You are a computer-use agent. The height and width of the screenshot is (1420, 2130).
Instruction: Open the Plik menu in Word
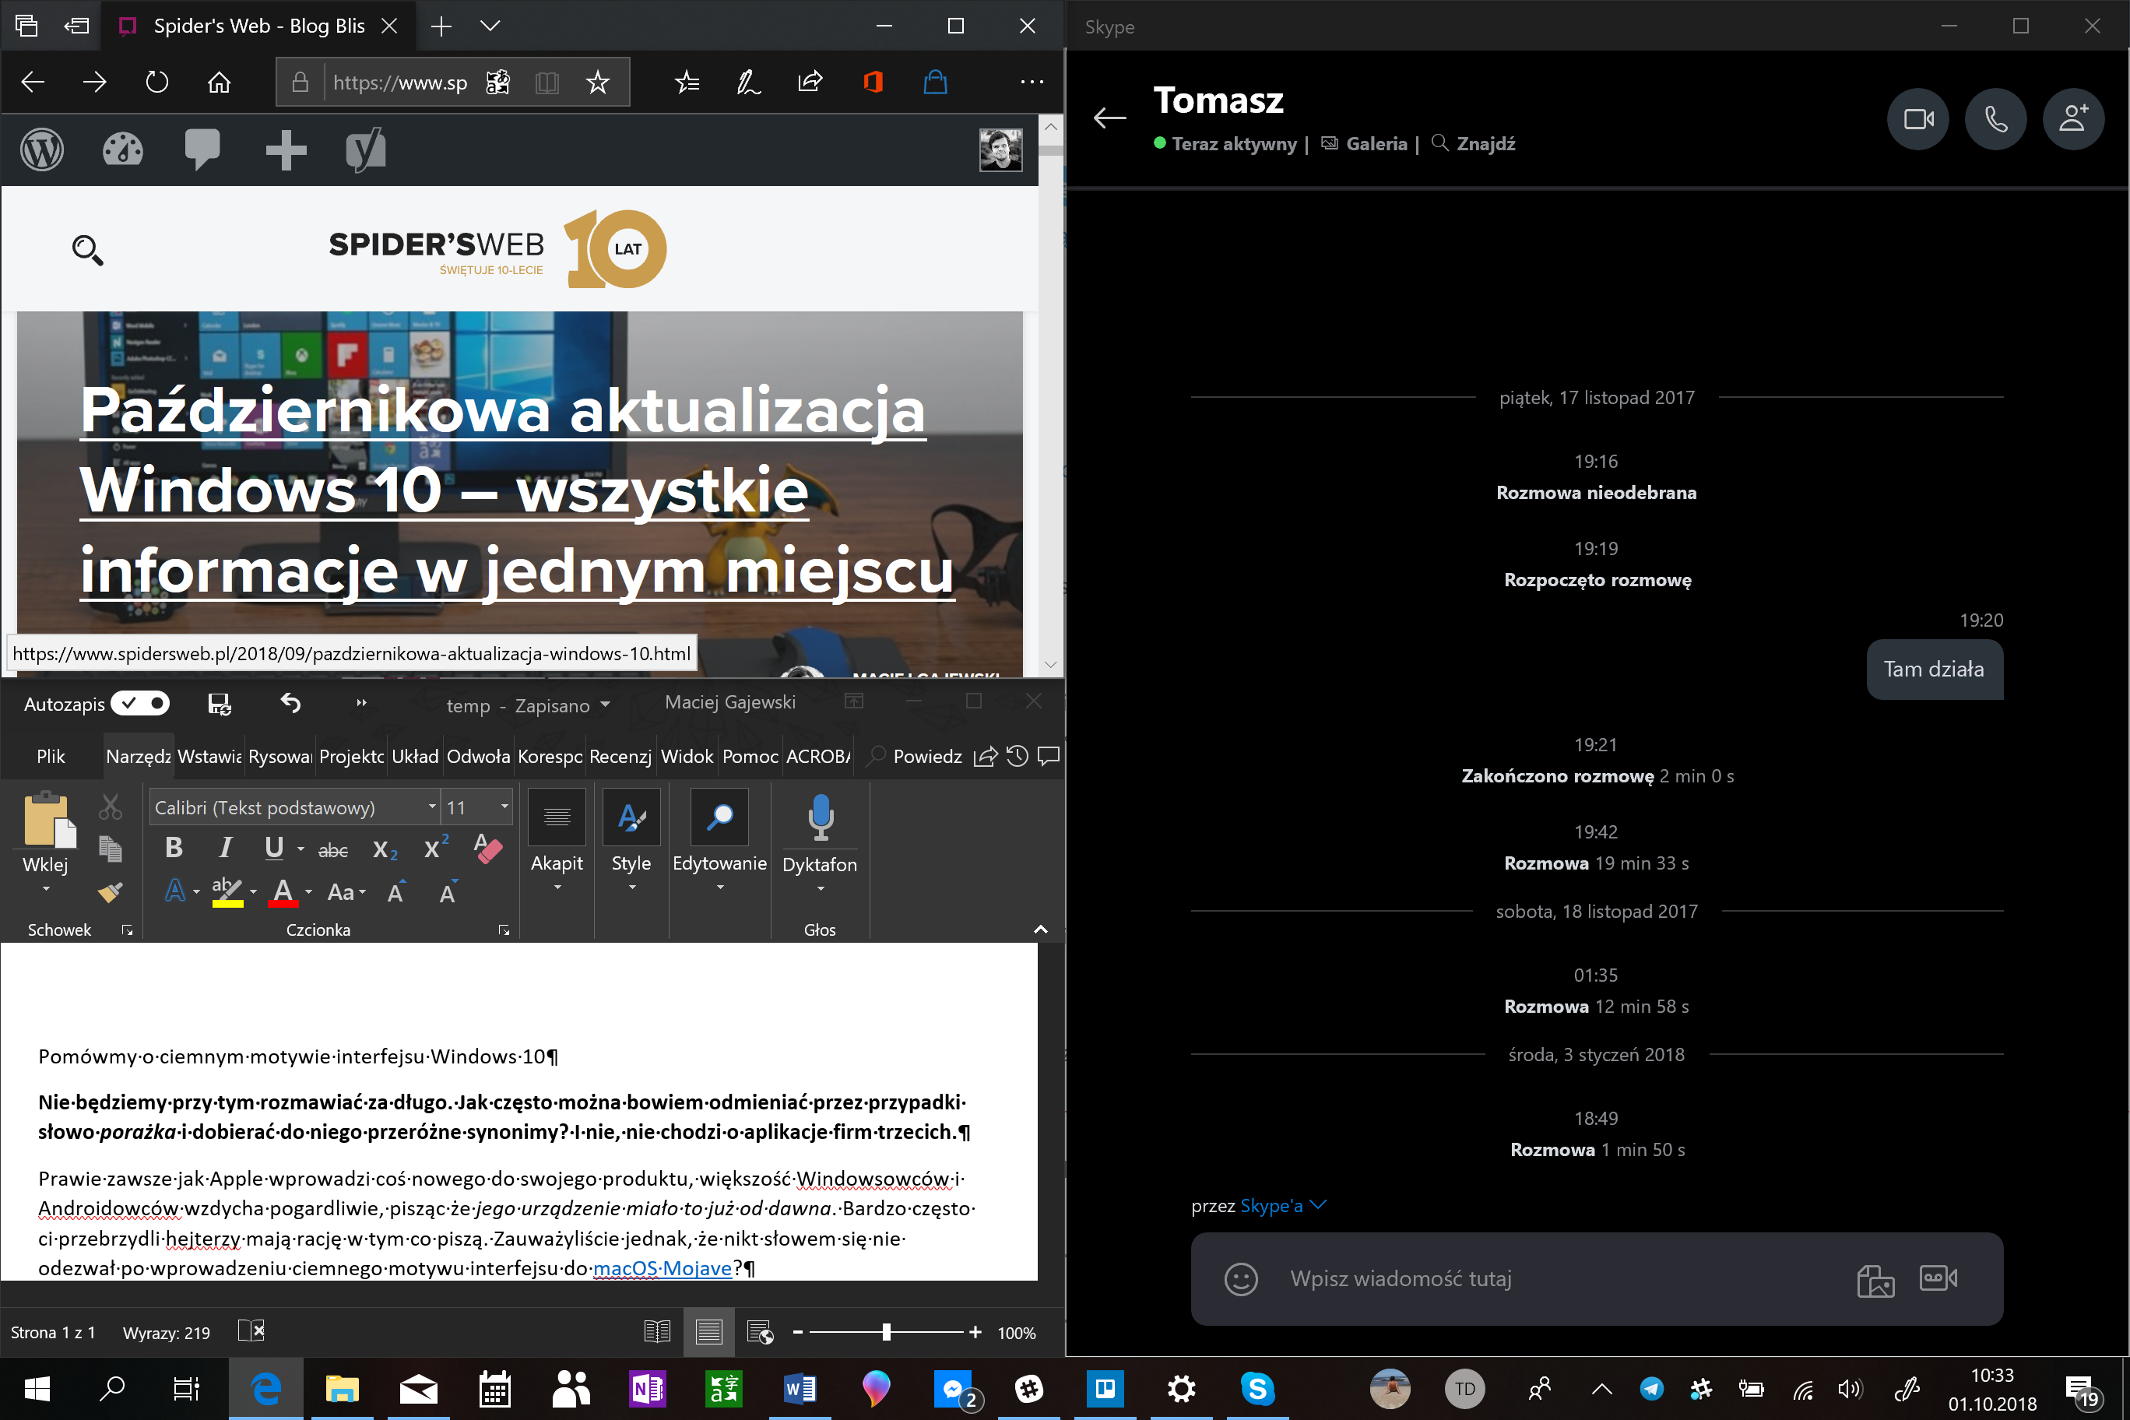[x=51, y=756]
